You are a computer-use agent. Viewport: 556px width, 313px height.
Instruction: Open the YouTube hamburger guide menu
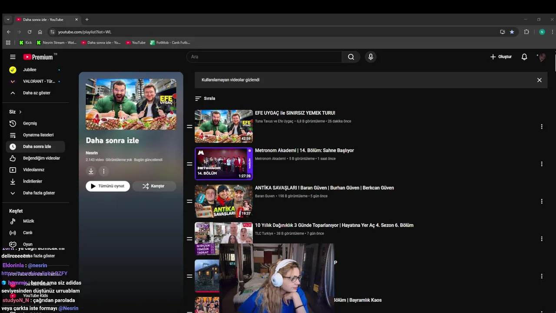tap(13, 57)
